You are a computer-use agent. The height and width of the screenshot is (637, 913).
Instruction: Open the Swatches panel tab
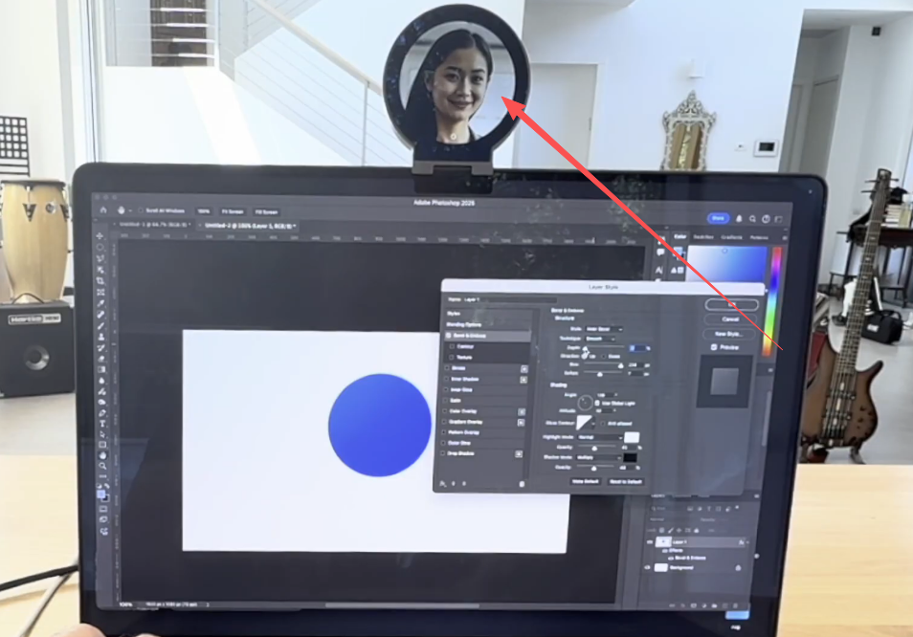coord(703,237)
